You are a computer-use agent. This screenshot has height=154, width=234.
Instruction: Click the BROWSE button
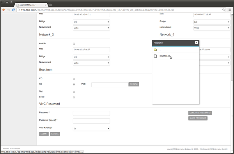tap(134, 84)
